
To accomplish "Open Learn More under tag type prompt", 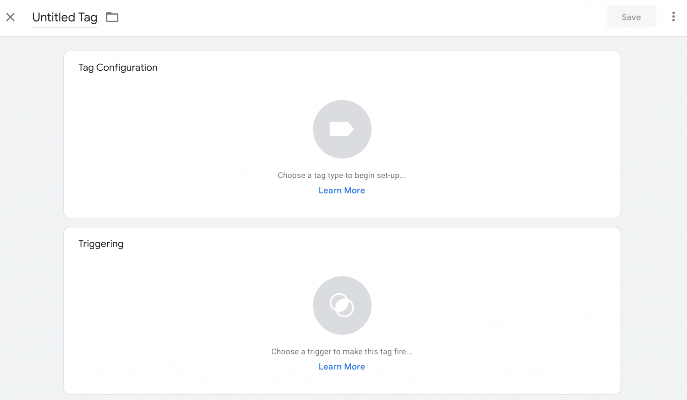I will [x=342, y=190].
